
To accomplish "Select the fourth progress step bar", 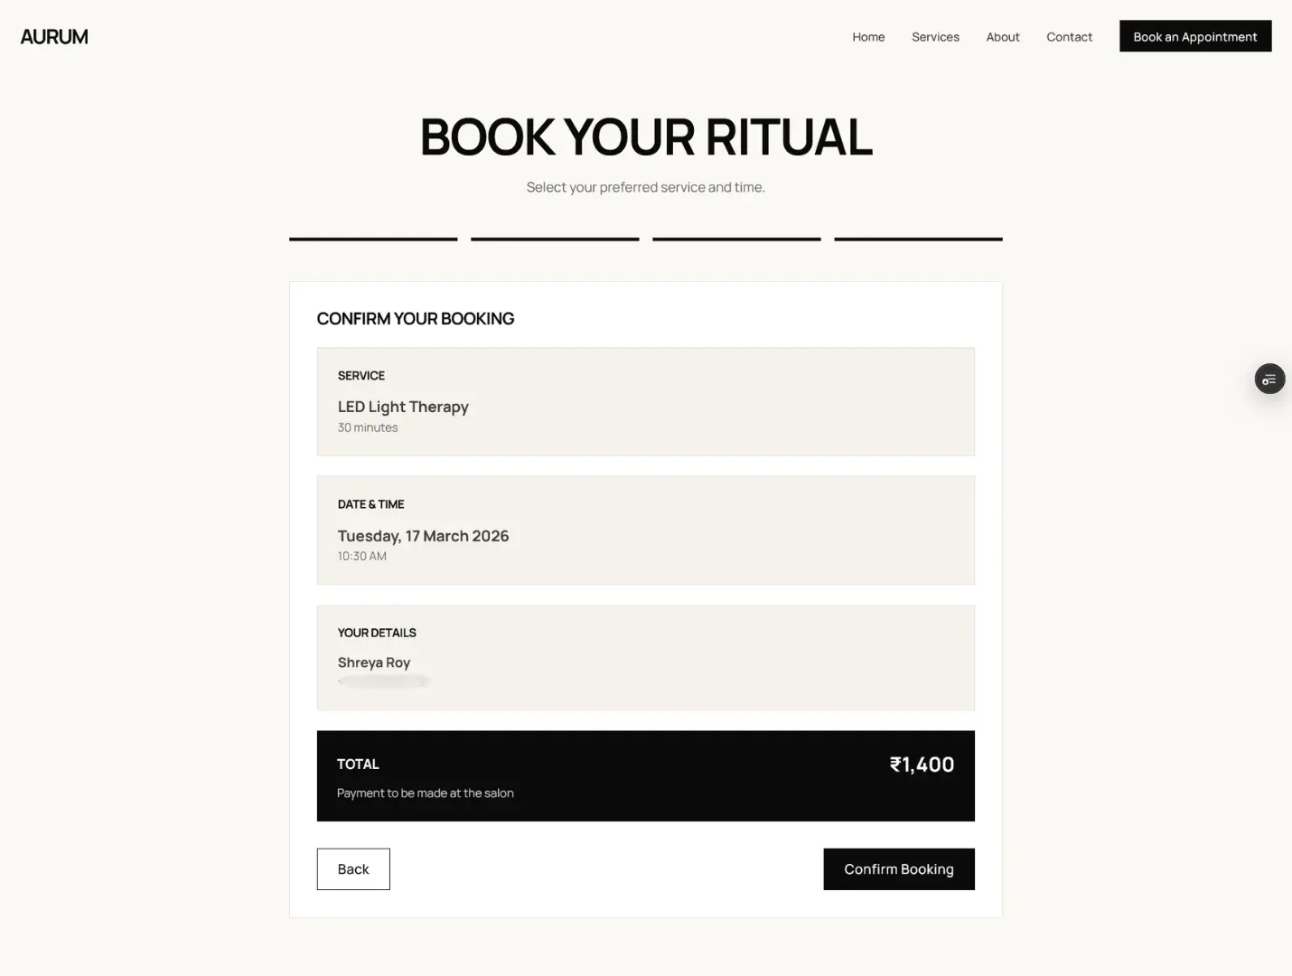I will click(918, 239).
